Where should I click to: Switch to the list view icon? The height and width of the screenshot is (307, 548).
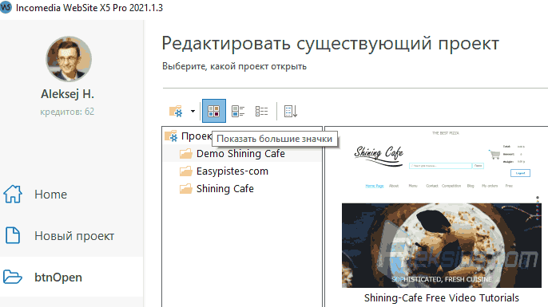tap(261, 112)
